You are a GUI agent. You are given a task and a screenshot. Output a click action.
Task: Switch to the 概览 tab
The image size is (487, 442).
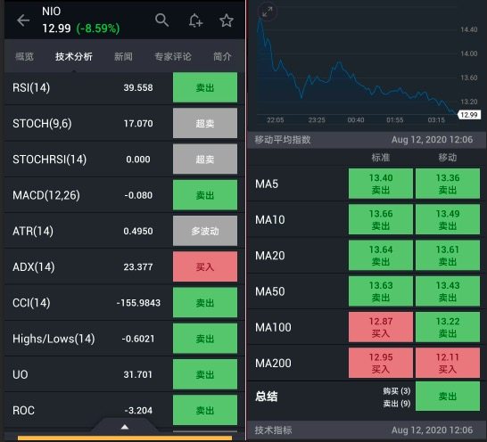click(x=25, y=56)
